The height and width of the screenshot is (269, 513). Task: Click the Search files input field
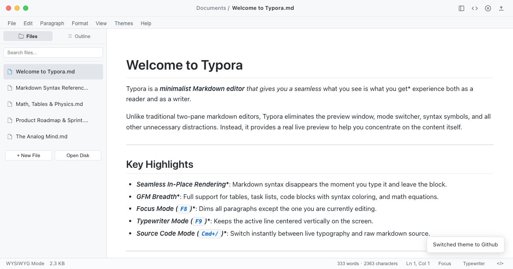pos(53,53)
